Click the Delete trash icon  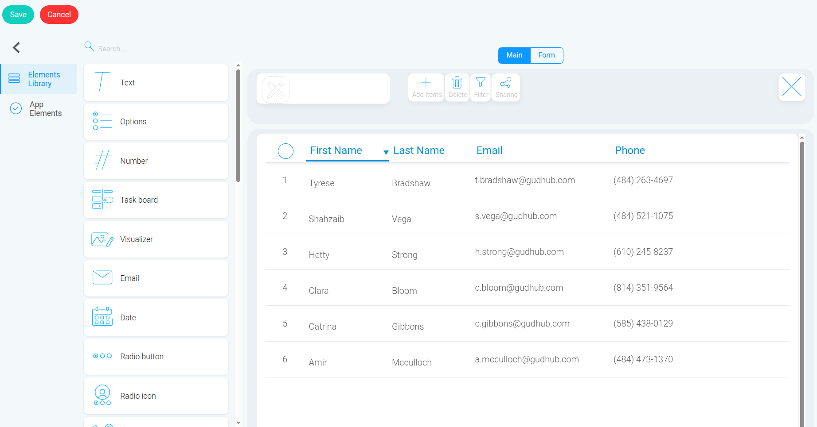(457, 82)
